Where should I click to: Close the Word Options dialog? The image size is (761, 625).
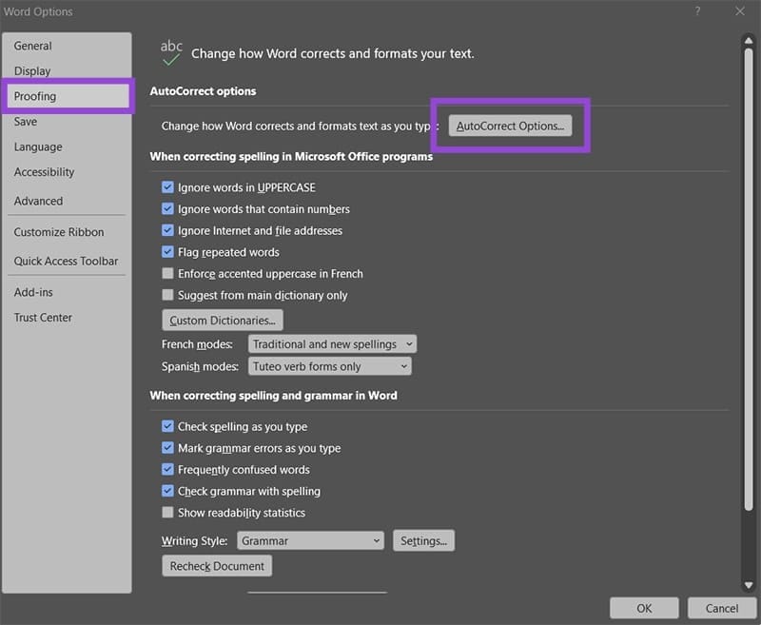coord(740,11)
